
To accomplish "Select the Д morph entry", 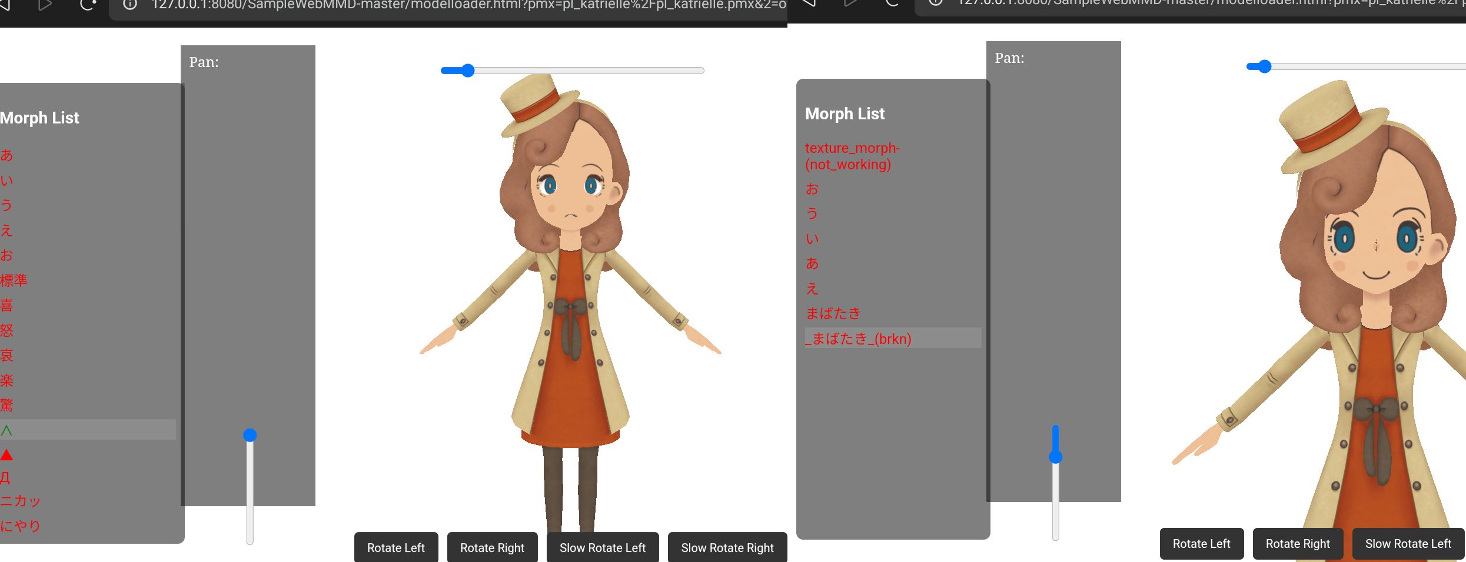I will (5, 478).
